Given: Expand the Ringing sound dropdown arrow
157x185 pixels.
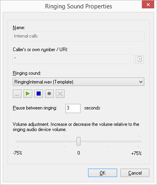Looking at the screenshot, I should click(x=141, y=82).
